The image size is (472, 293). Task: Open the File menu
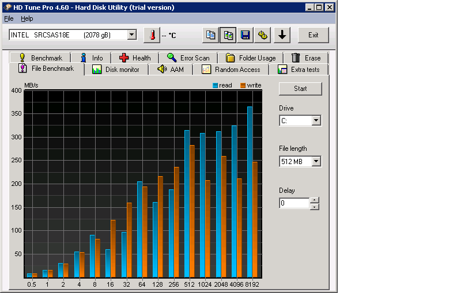(9, 18)
